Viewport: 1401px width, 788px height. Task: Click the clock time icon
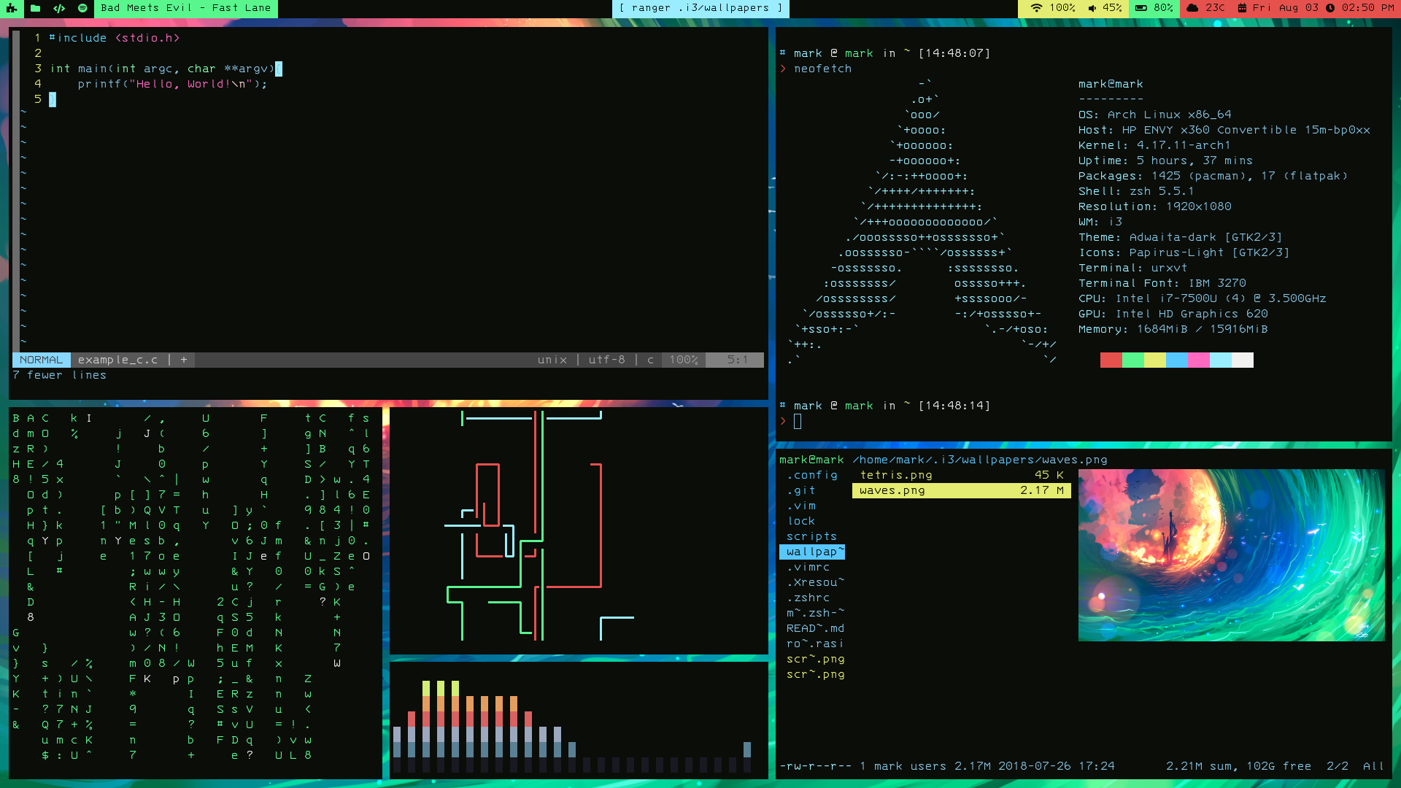[1330, 8]
